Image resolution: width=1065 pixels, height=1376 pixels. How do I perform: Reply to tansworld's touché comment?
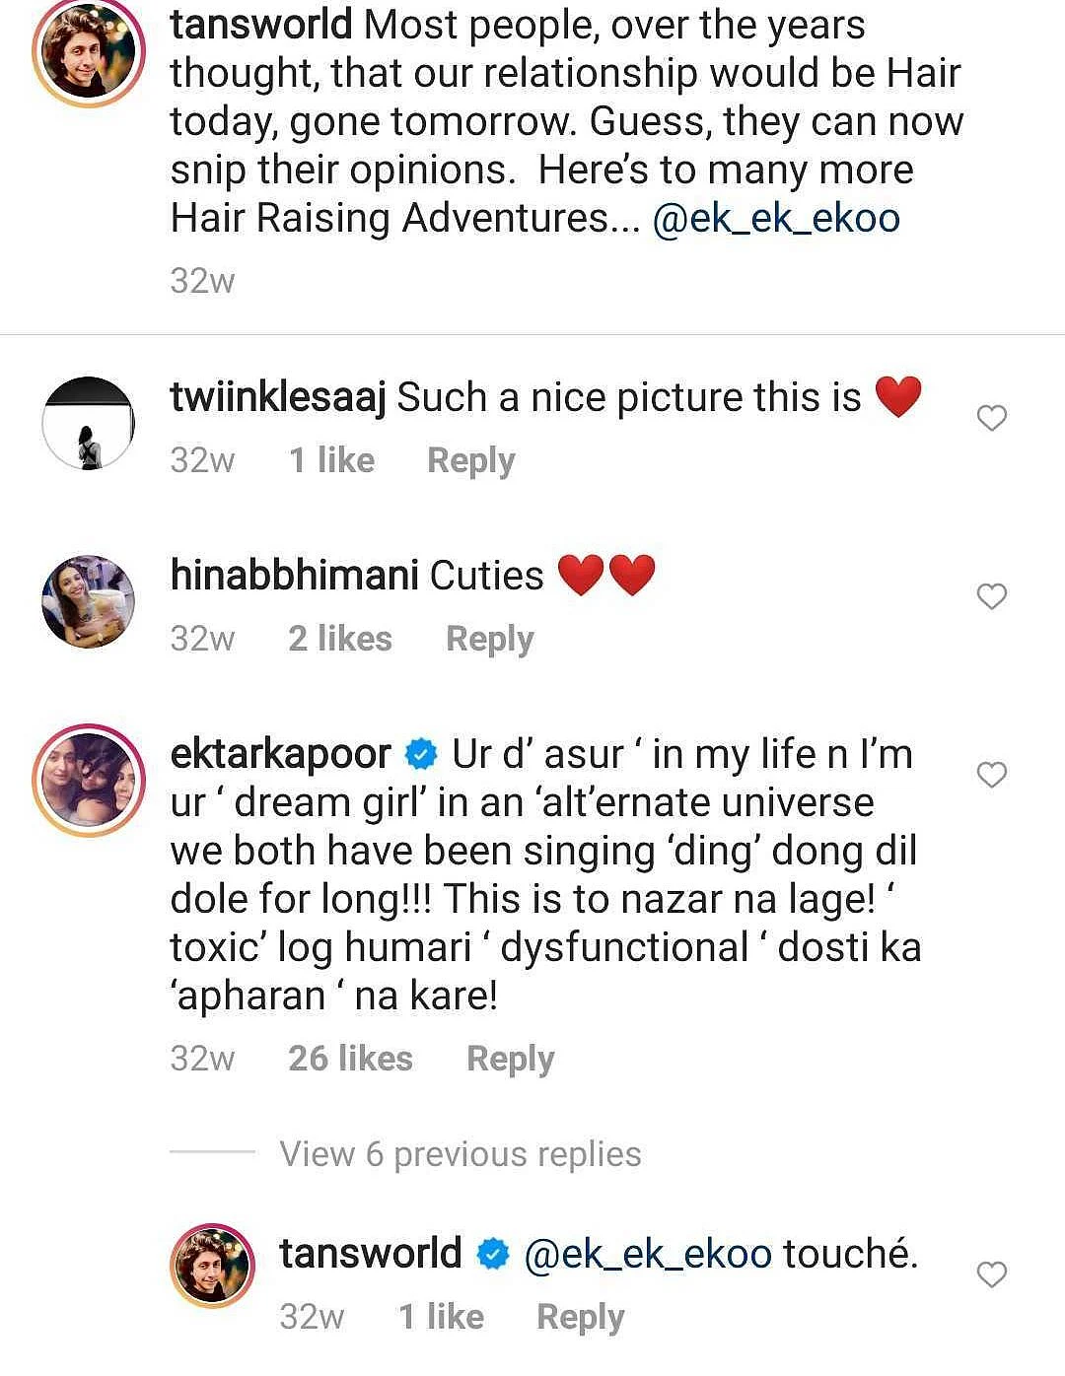[581, 1317]
